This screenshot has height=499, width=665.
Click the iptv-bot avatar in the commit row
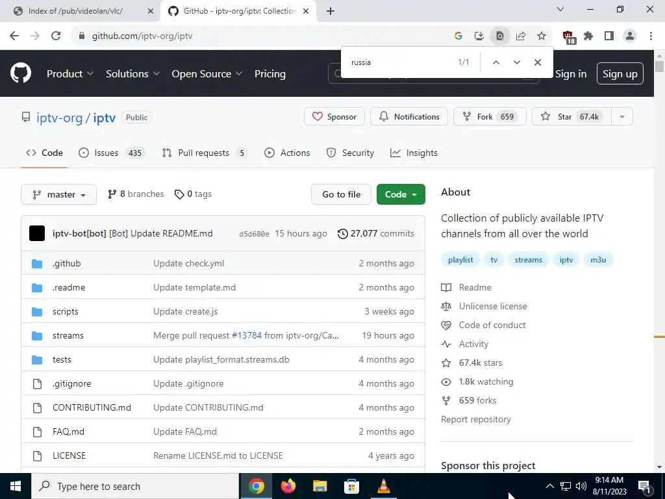(x=37, y=233)
